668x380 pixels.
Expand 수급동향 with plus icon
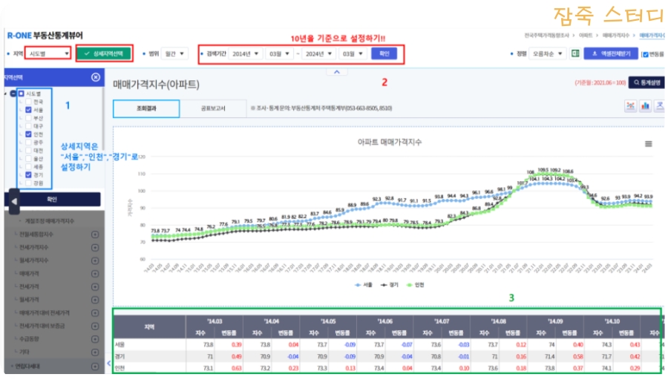point(95,339)
